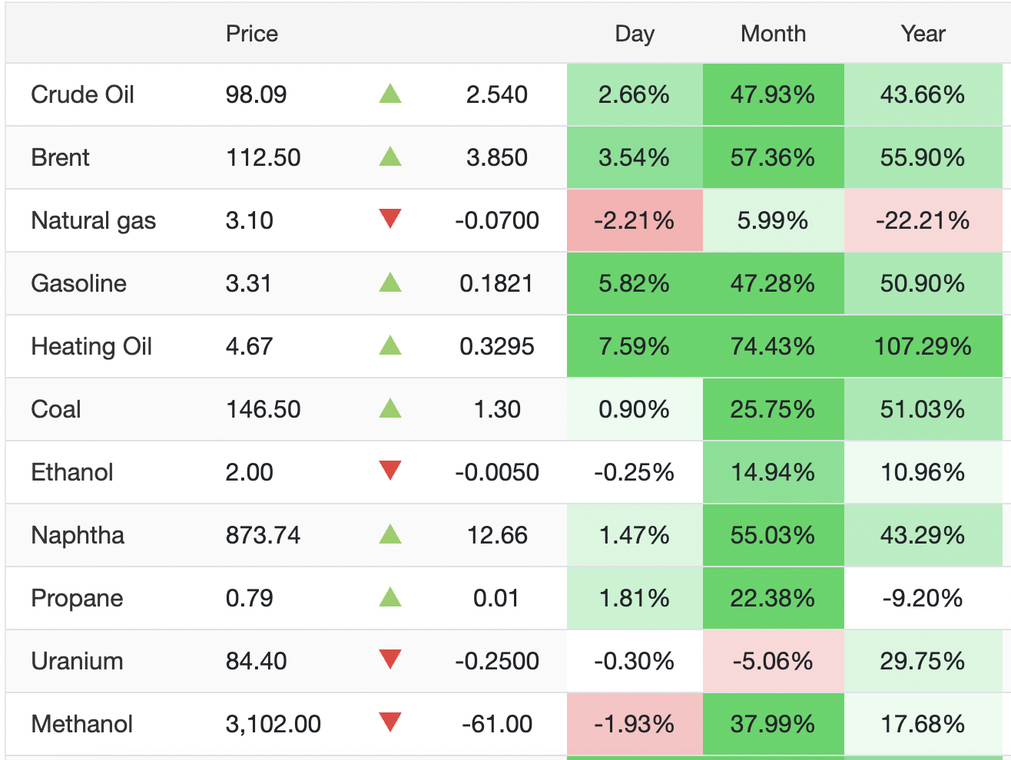Click Natural gas's -2.21% daily change cell
Viewport: 1011px width, 760px height.
click(635, 220)
